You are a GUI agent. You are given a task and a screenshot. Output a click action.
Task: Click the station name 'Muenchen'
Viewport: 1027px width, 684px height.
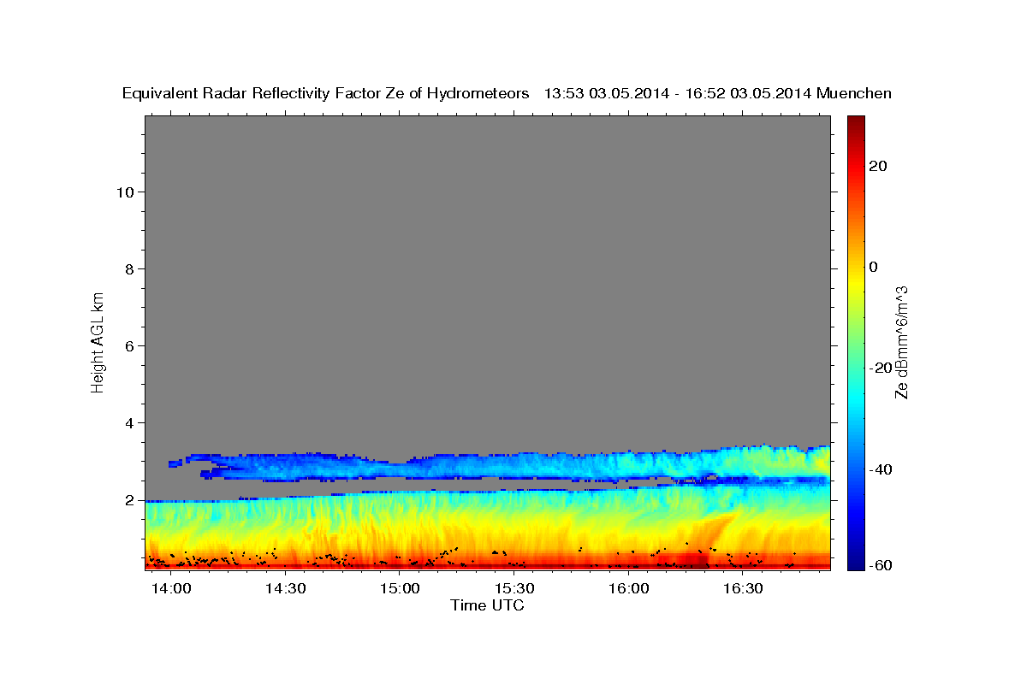tap(854, 93)
